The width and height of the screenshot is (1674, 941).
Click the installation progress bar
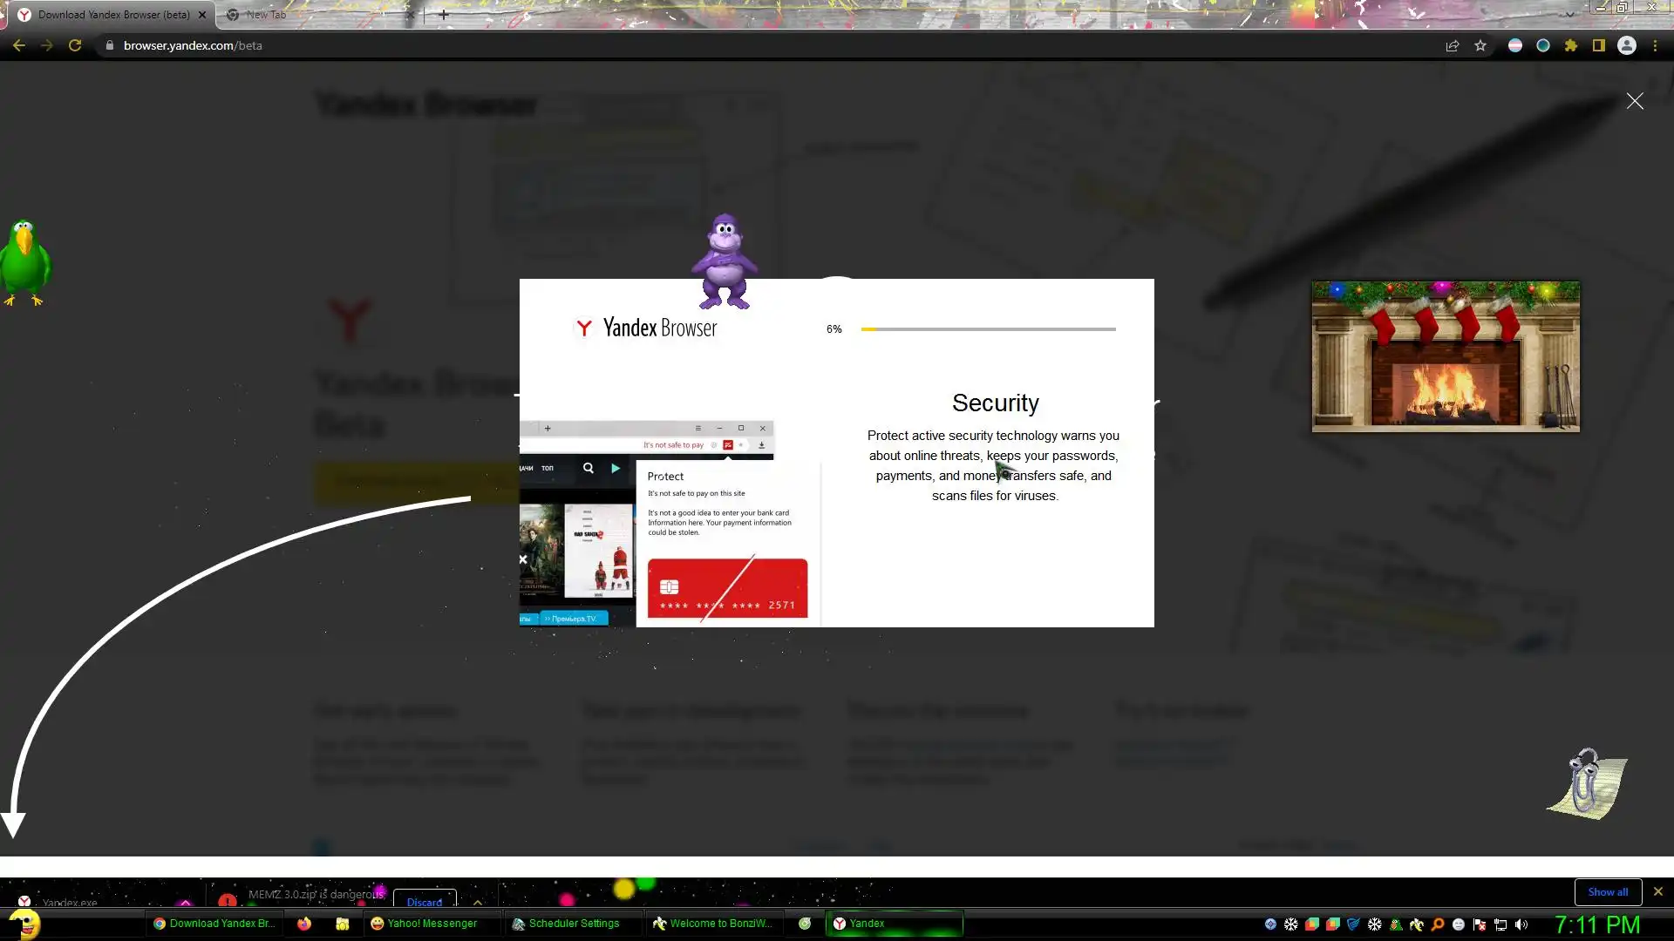[988, 329]
